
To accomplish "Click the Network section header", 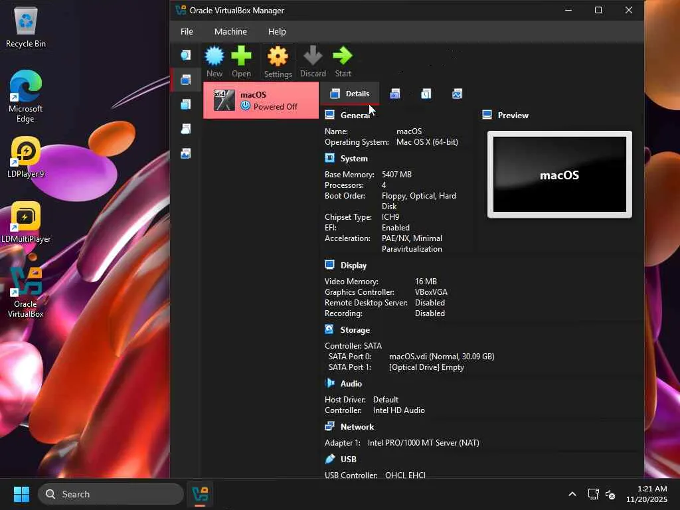I will pos(357,427).
